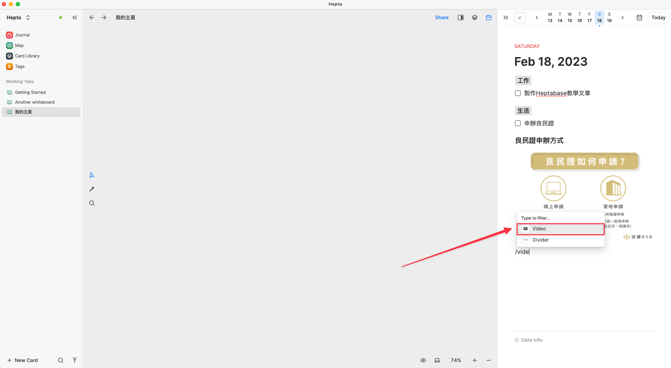Go to the next week with the right chevron

pos(623,18)
